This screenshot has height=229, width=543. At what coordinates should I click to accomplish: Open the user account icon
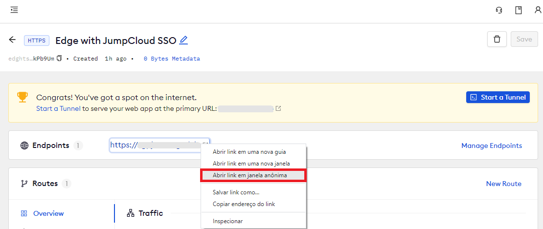[x=538, y=10]
